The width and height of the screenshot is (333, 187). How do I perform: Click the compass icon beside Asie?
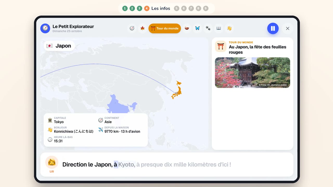[x=100, y=120]
